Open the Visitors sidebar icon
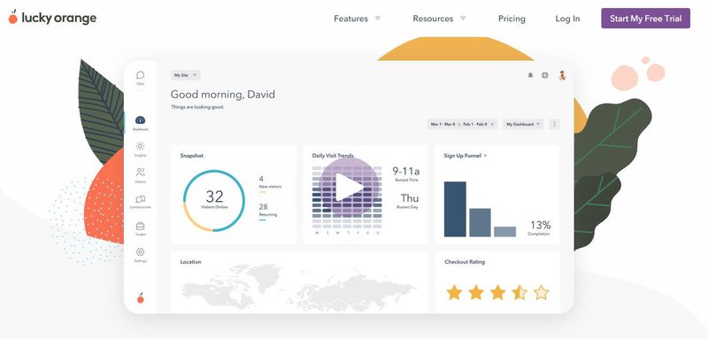 click(141, 173)
